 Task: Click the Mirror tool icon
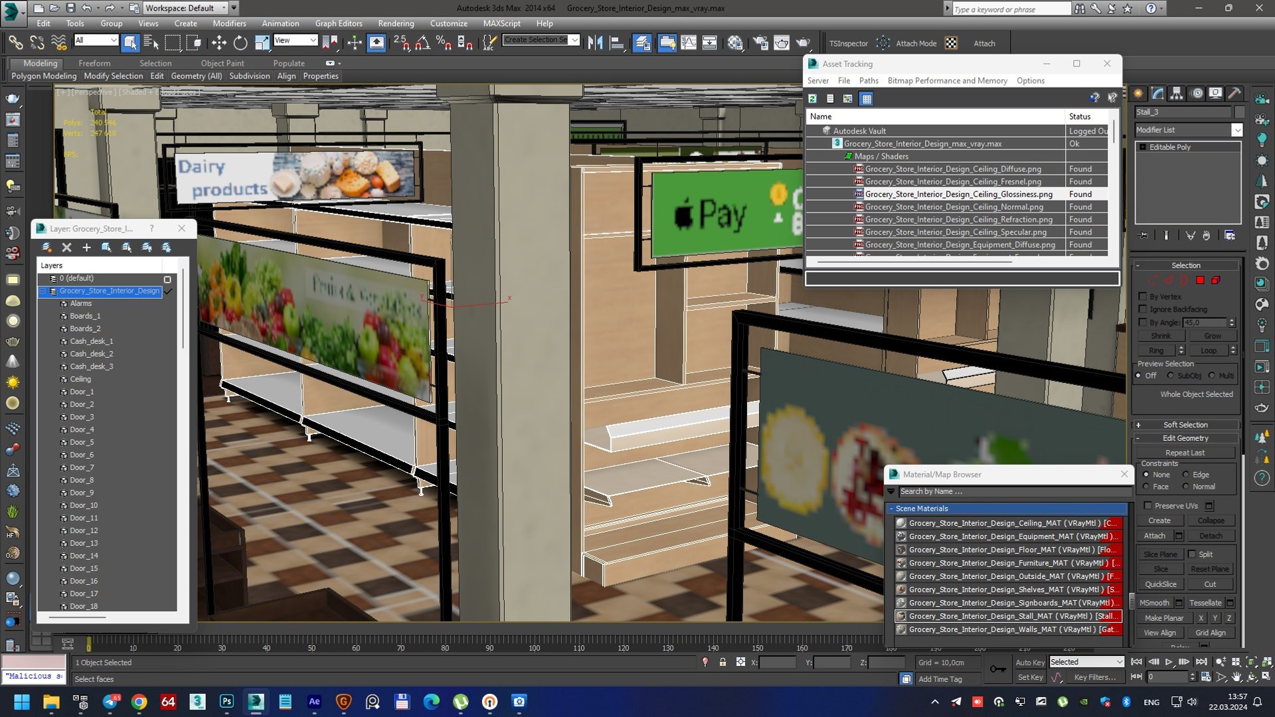coord(595,43)
